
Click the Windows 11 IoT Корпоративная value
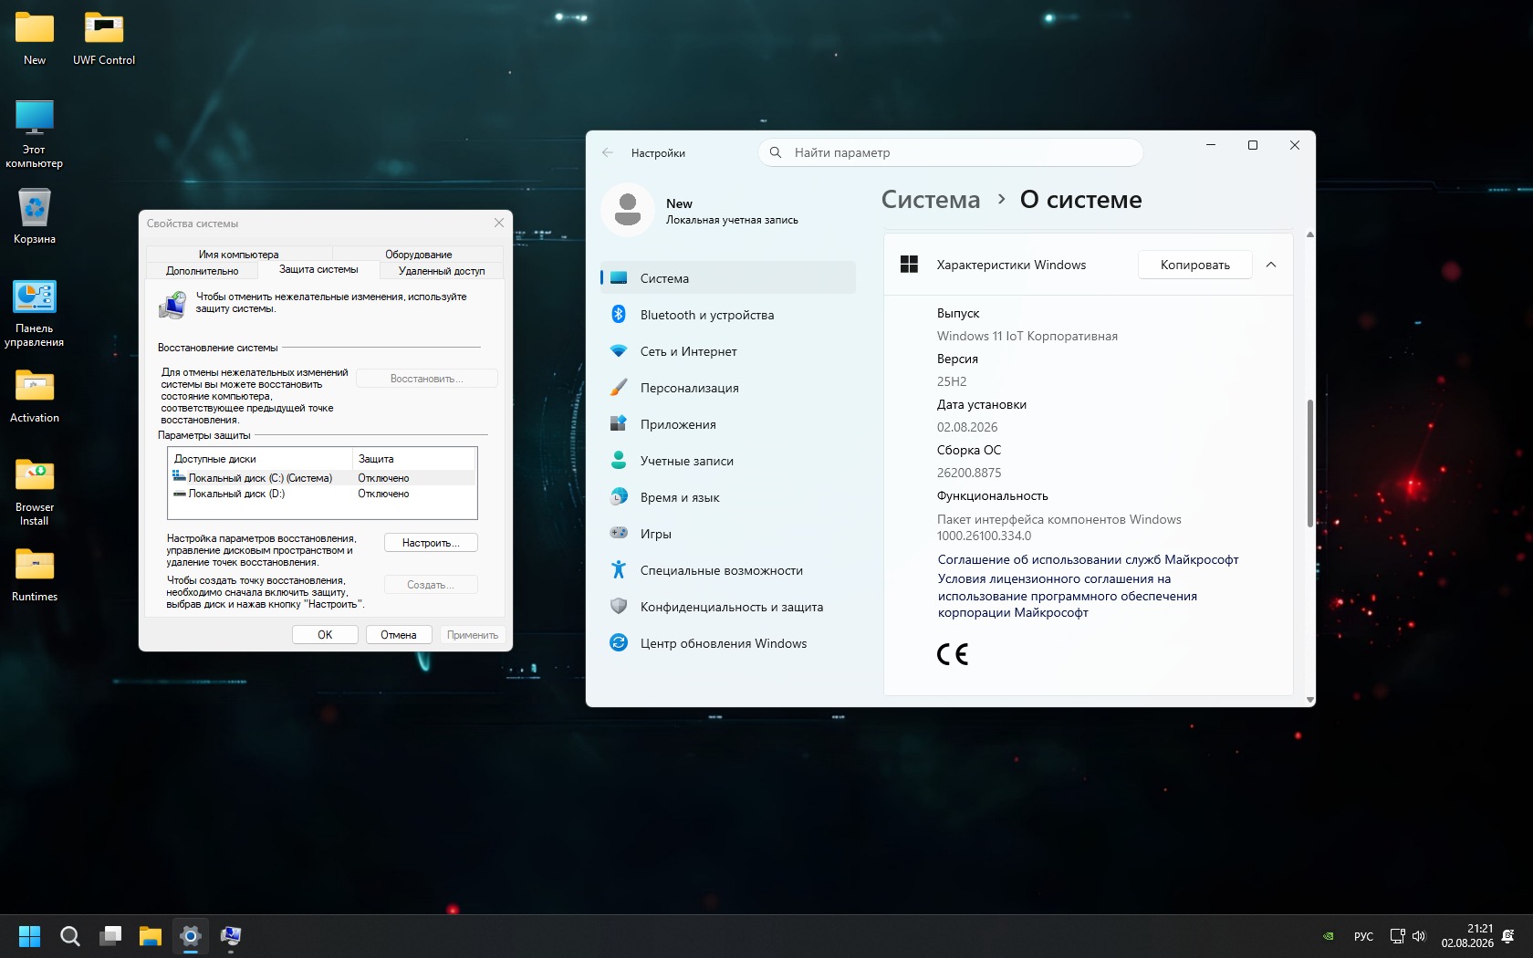pos(1027,336)
